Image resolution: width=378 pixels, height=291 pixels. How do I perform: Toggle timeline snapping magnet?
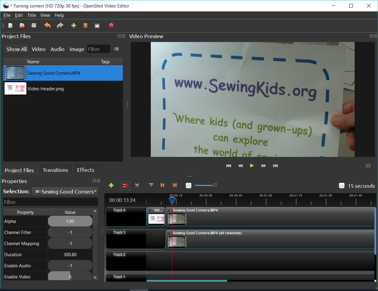125,185
